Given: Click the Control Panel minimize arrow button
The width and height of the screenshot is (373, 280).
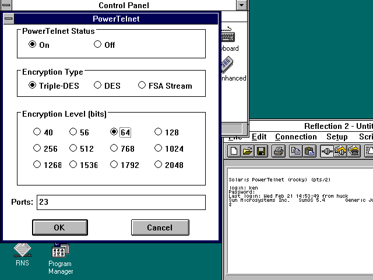Looking at the screenshot, I should coord(241,5).
